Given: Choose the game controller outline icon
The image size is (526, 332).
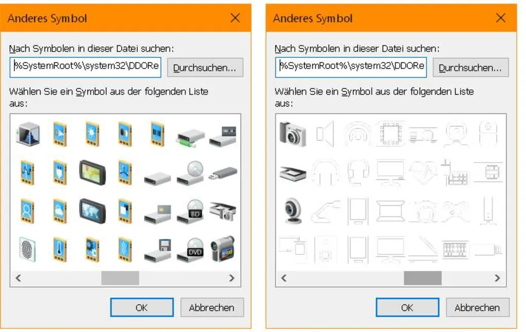Looking at the screenshot, I should (455, 211).
